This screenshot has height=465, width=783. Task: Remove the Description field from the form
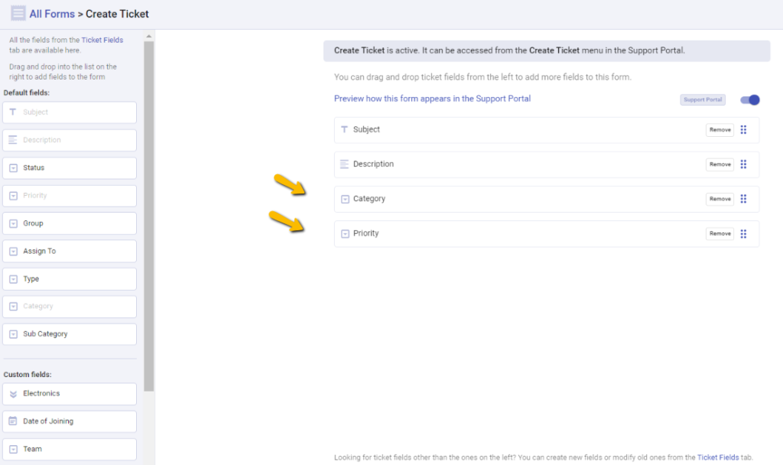[719, 164]
